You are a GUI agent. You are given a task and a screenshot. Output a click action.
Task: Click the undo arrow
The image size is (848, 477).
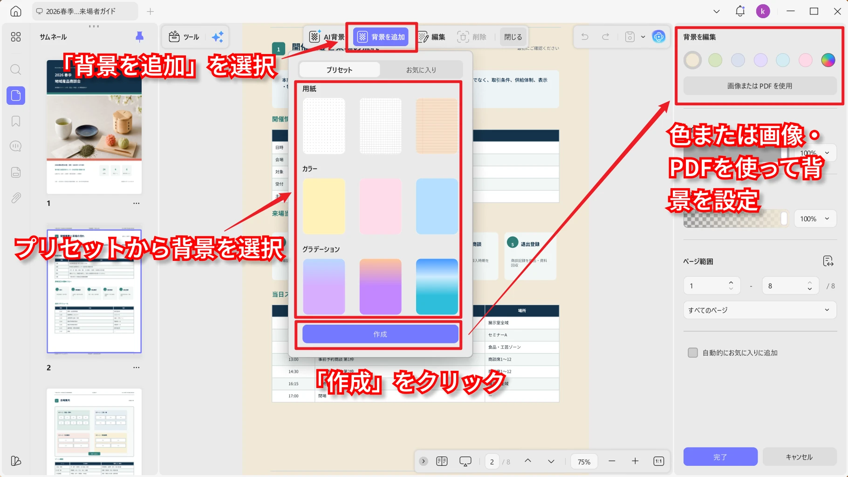(585, 36)
